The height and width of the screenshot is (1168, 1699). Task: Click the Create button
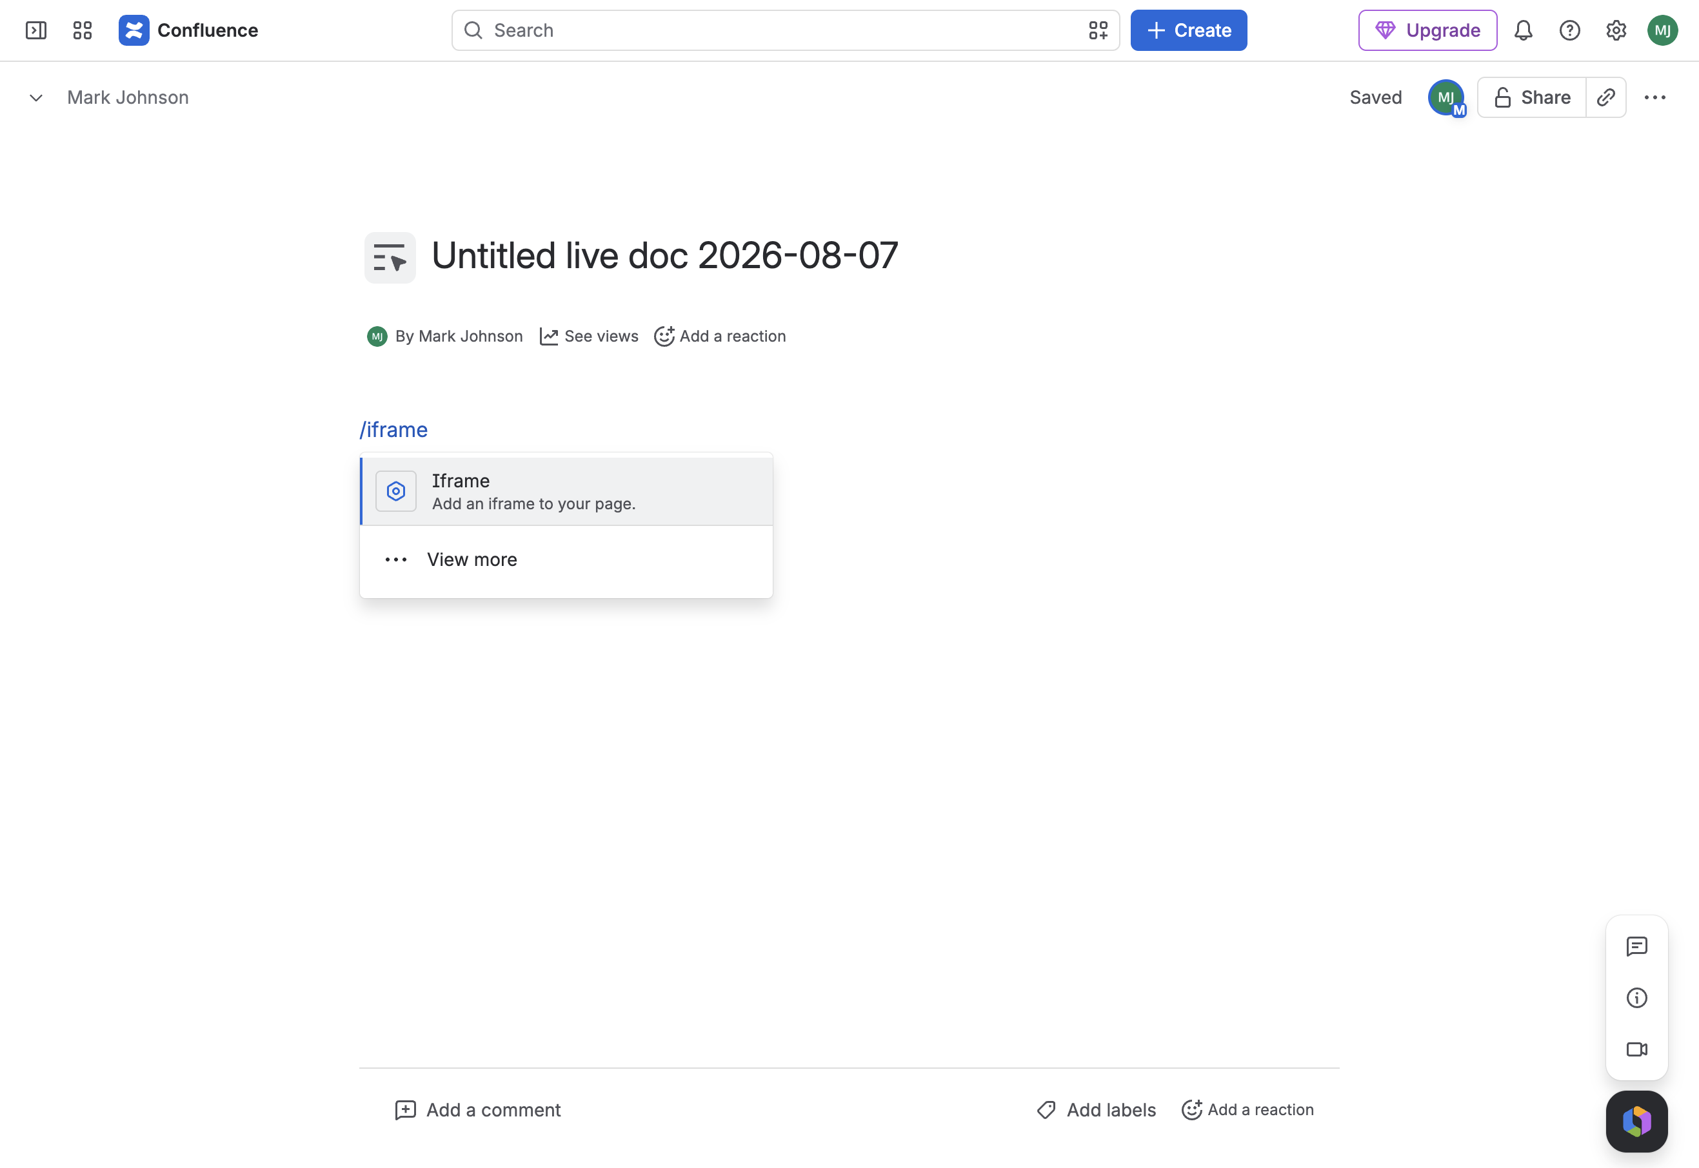[x=1189, y=30]
